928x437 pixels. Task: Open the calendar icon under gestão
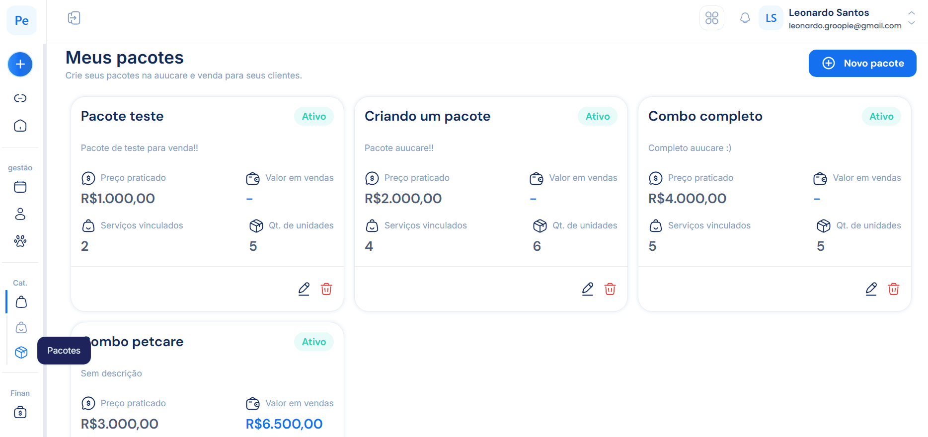[x=20, y=187]
